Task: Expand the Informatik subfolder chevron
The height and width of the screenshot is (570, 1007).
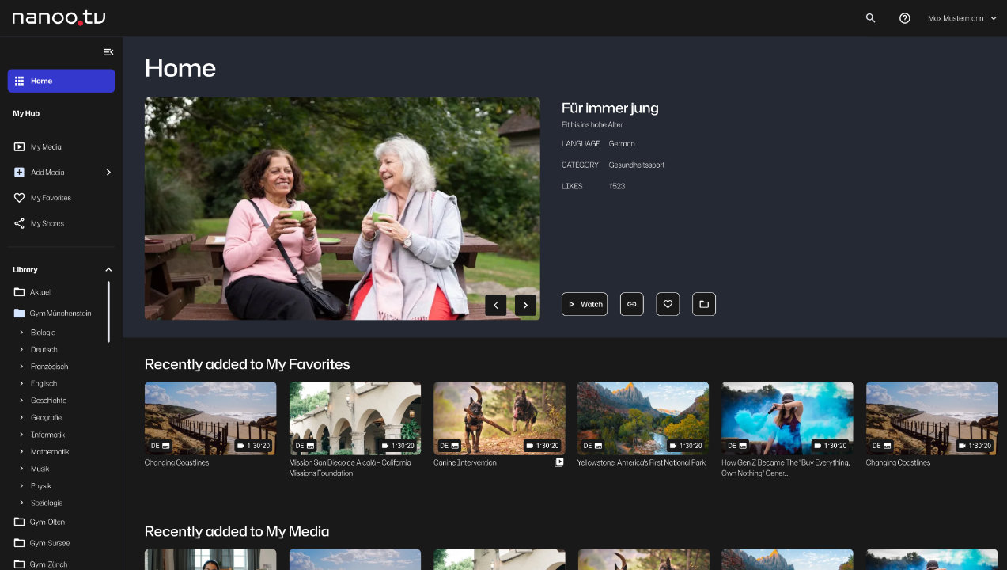Action: coord(21,435)
